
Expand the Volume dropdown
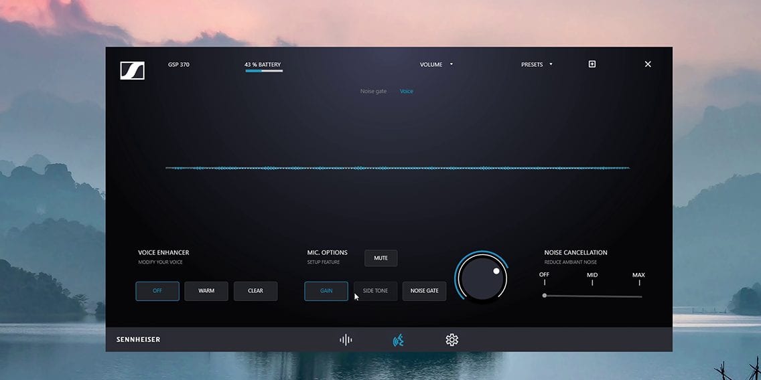(436, 65)
